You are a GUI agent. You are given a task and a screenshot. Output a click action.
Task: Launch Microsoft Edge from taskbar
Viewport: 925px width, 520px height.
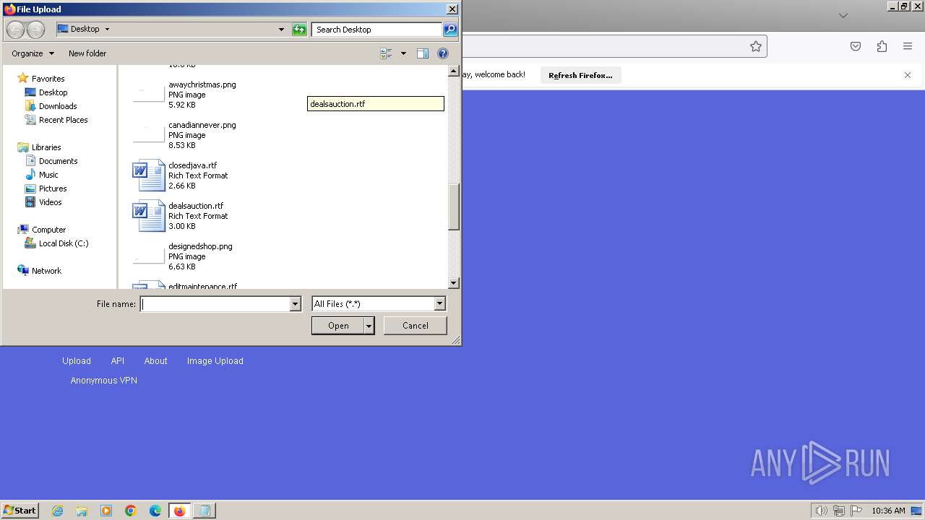click(x=155, y=511)
